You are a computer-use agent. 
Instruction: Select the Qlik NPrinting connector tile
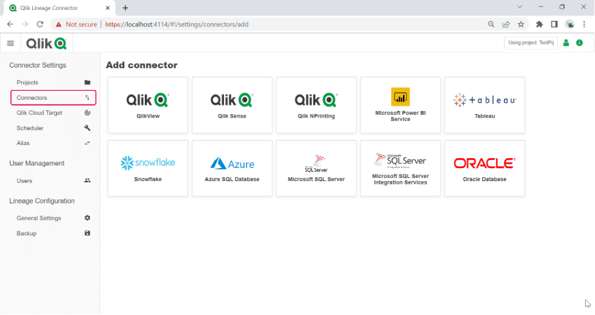[x=316, y=105]
